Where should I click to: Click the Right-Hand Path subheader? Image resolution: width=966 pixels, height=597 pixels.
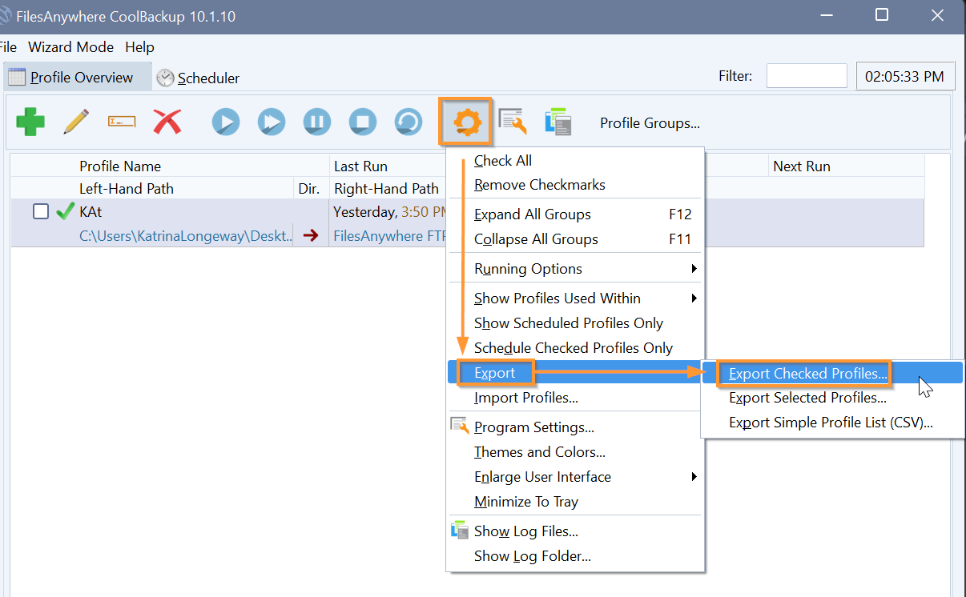click(x=386, y=189)
